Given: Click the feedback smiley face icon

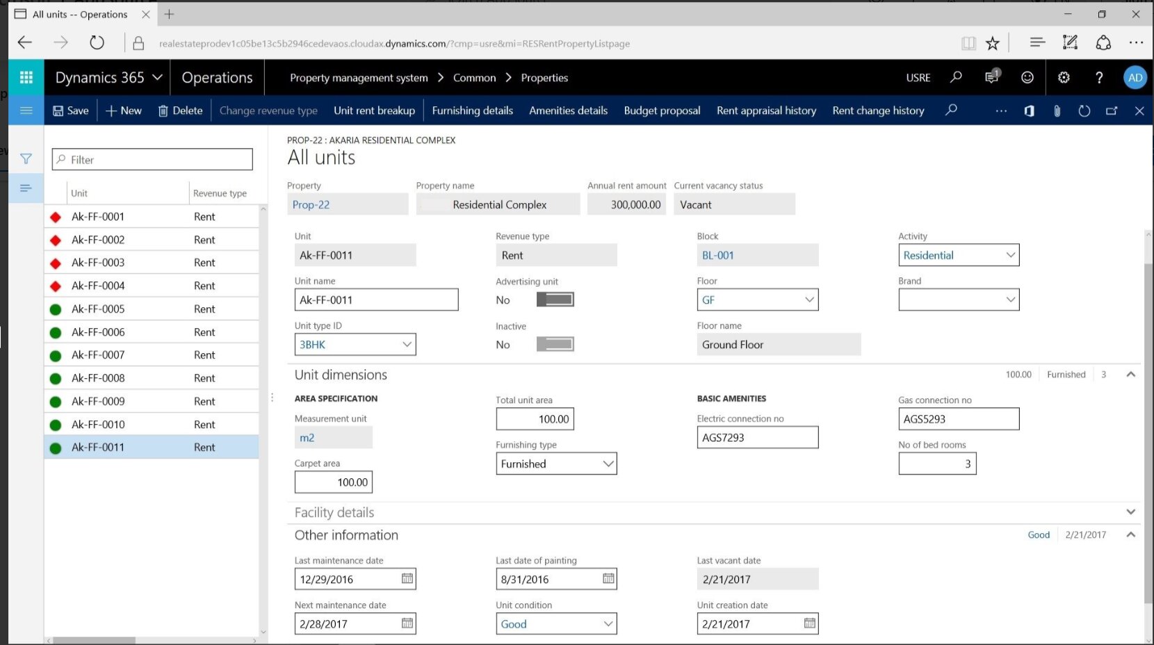Looking at the screenshot, I should (x=1027, y=78).
